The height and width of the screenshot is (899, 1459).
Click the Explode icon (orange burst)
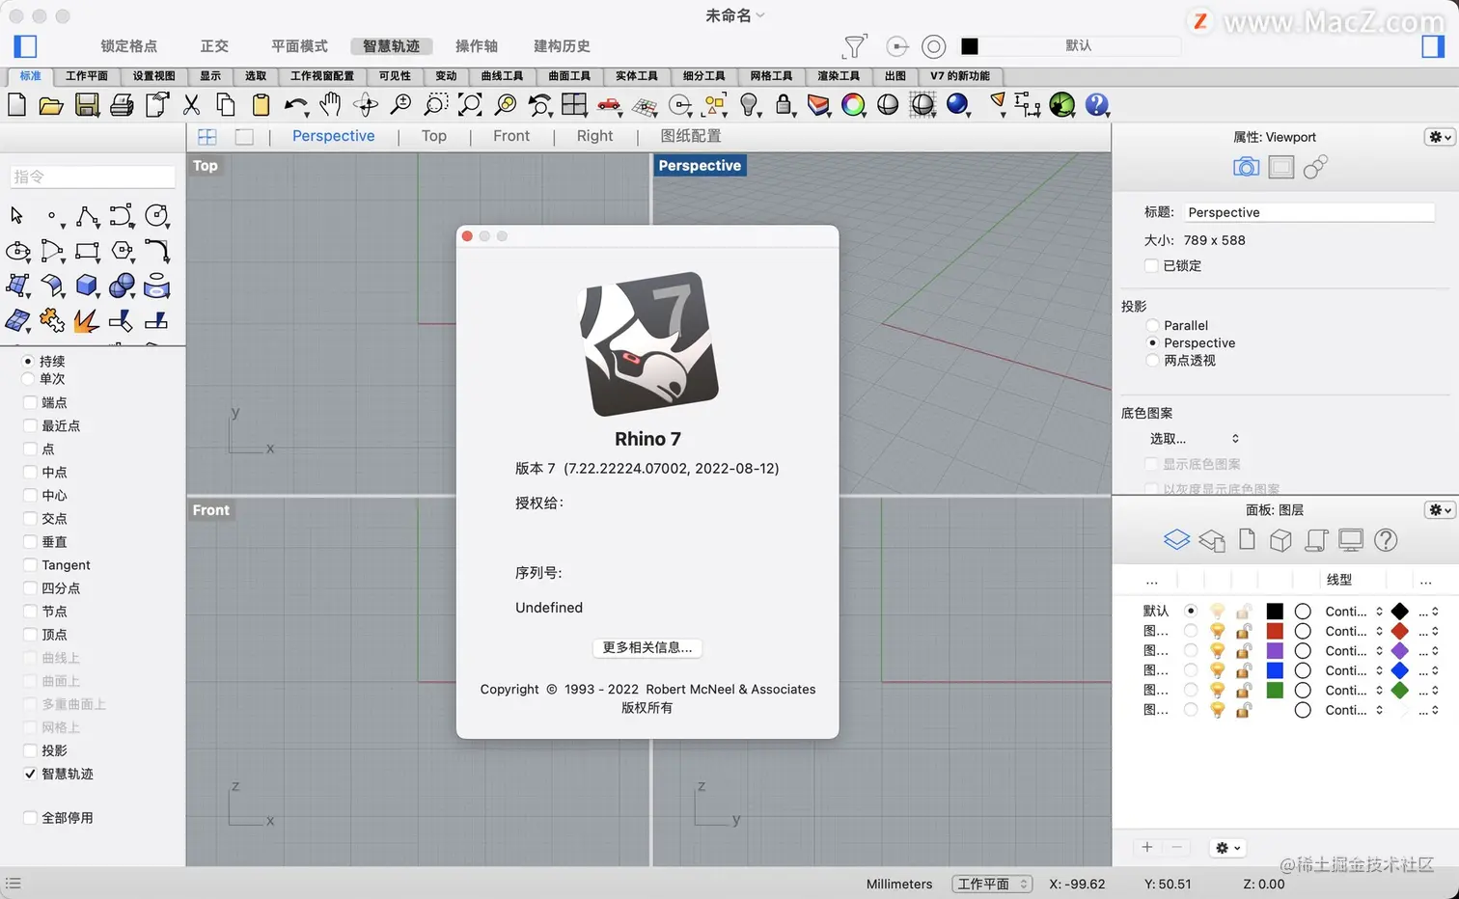[86, 320]
